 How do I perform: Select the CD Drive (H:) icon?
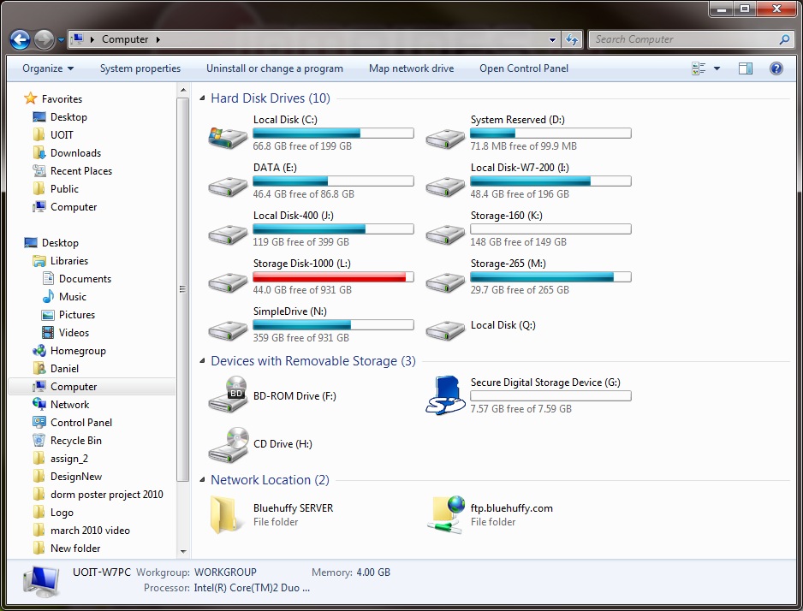tap(229, 445)
